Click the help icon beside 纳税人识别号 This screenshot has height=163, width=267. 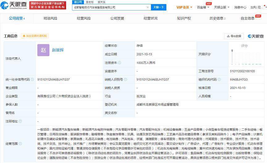125,79
